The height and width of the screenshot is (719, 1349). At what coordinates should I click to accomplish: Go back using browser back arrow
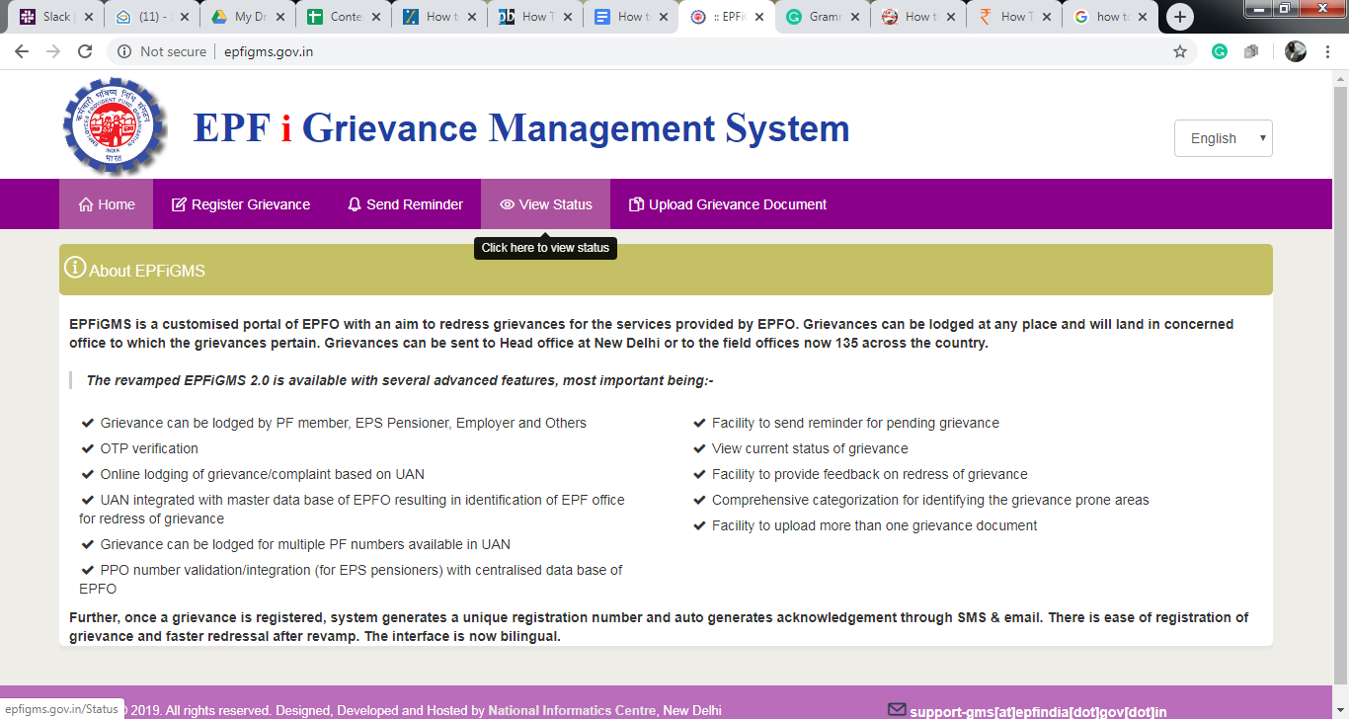click(x=22, y=51)
